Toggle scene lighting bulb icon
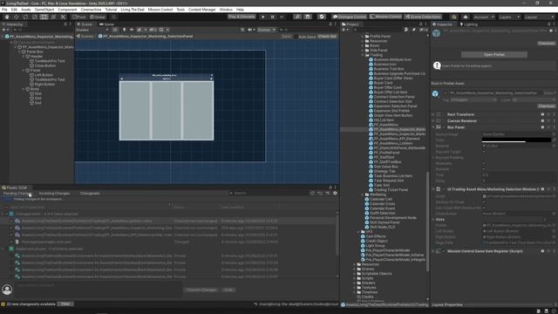 point(124,30)
